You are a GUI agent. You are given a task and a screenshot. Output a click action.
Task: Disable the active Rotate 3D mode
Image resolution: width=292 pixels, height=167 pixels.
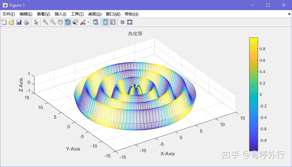point(68,22)
